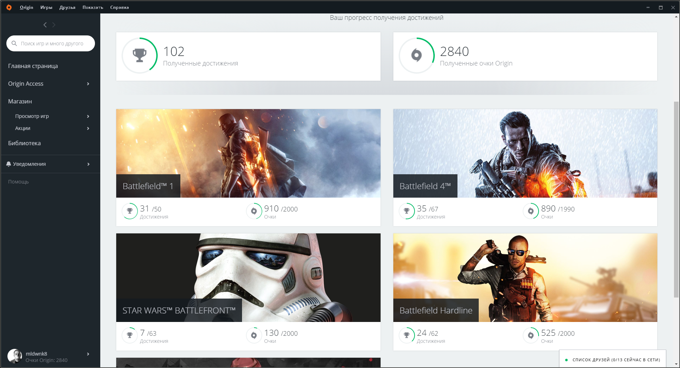680x368 pixels.
Task: Click the Battlefield 1 title label
Action: pyautogui.click(x=148, y=186)
